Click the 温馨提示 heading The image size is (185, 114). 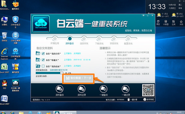[x=105, y=48]
